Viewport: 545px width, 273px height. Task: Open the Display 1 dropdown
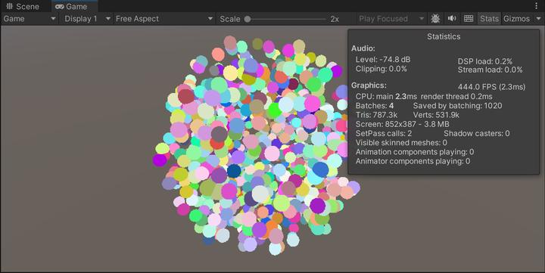pos(87,19)
